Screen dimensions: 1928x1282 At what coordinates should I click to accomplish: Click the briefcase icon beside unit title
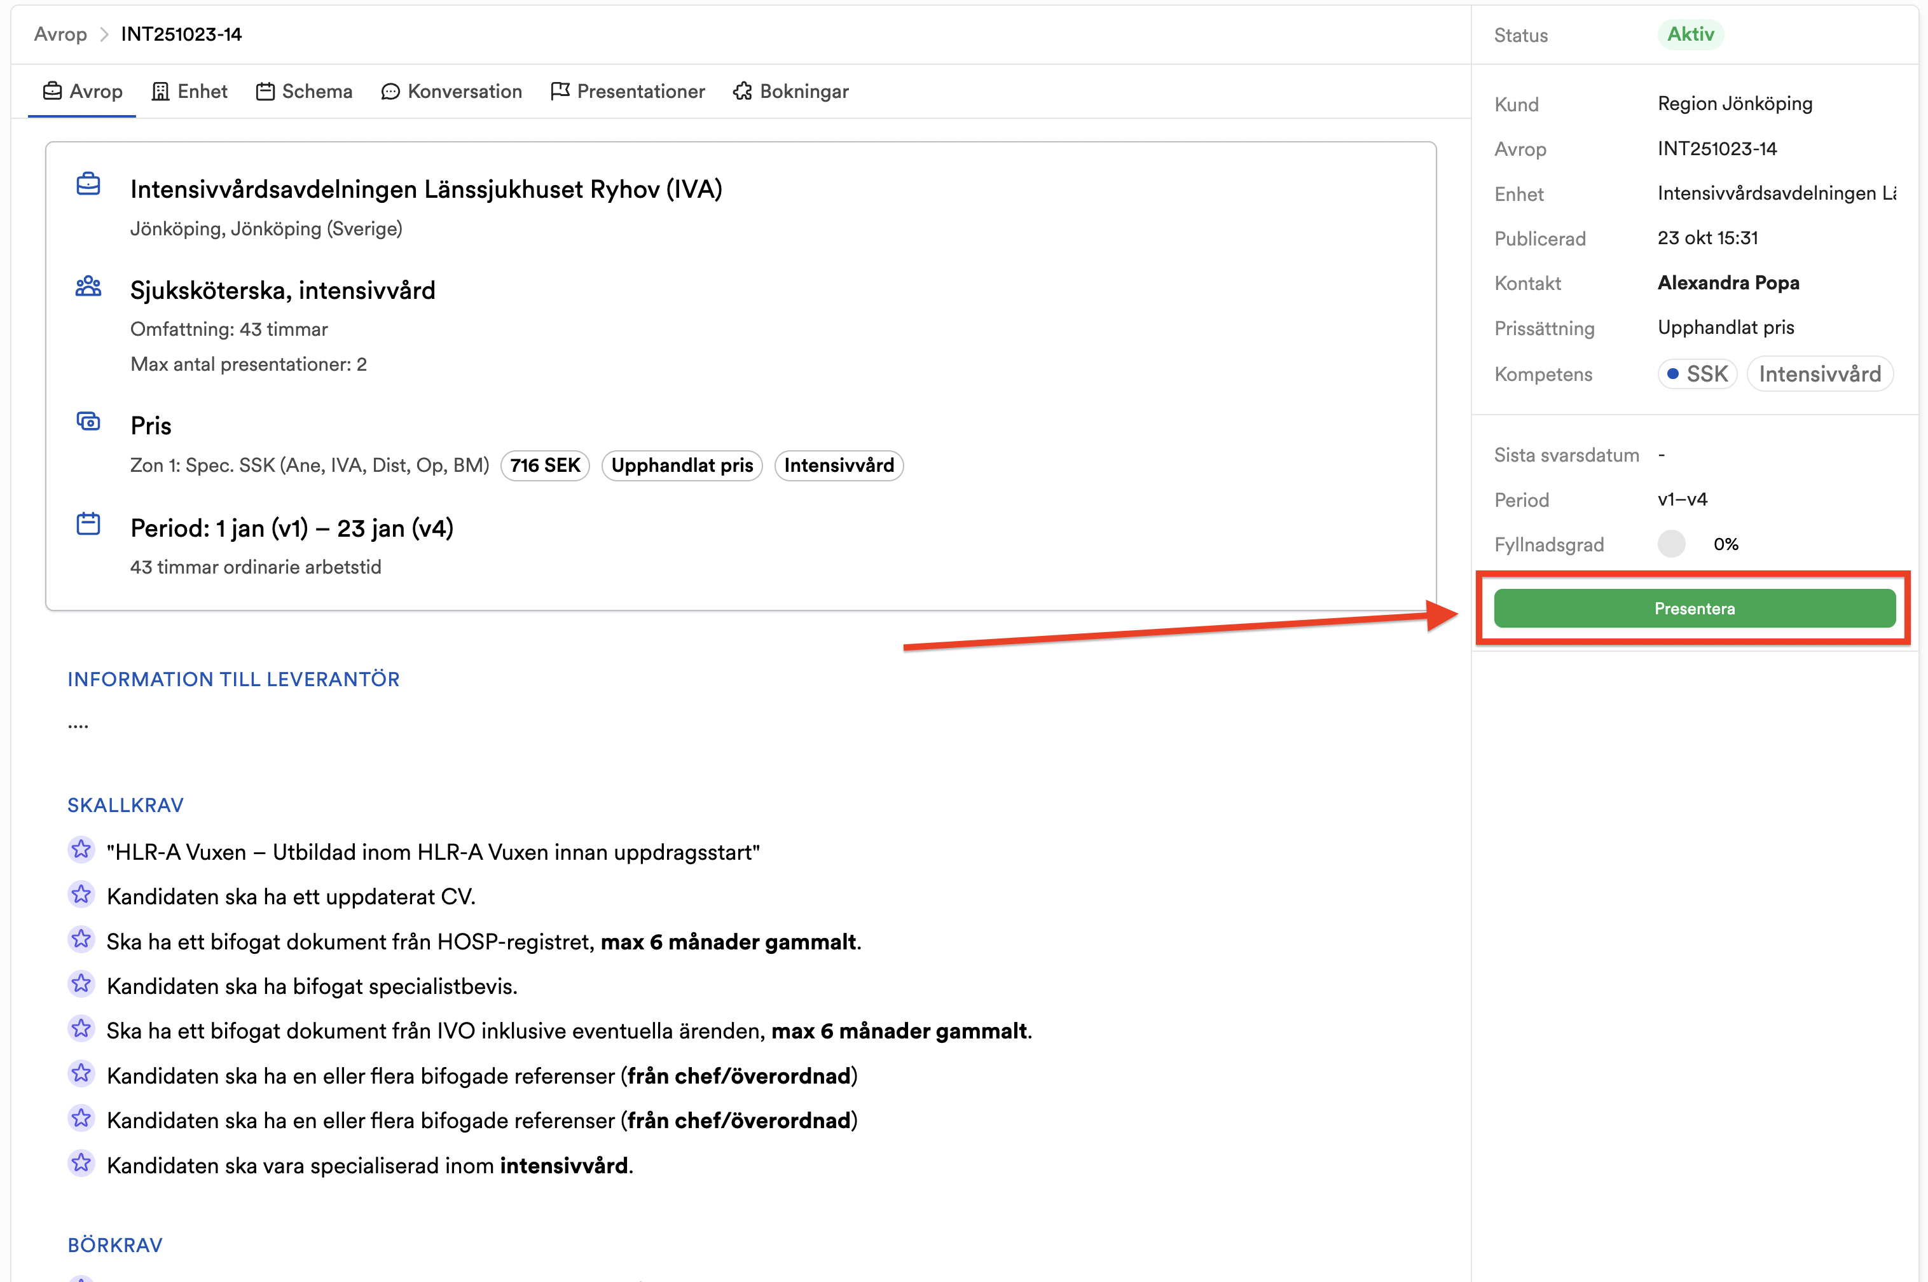tap(88, 185)
